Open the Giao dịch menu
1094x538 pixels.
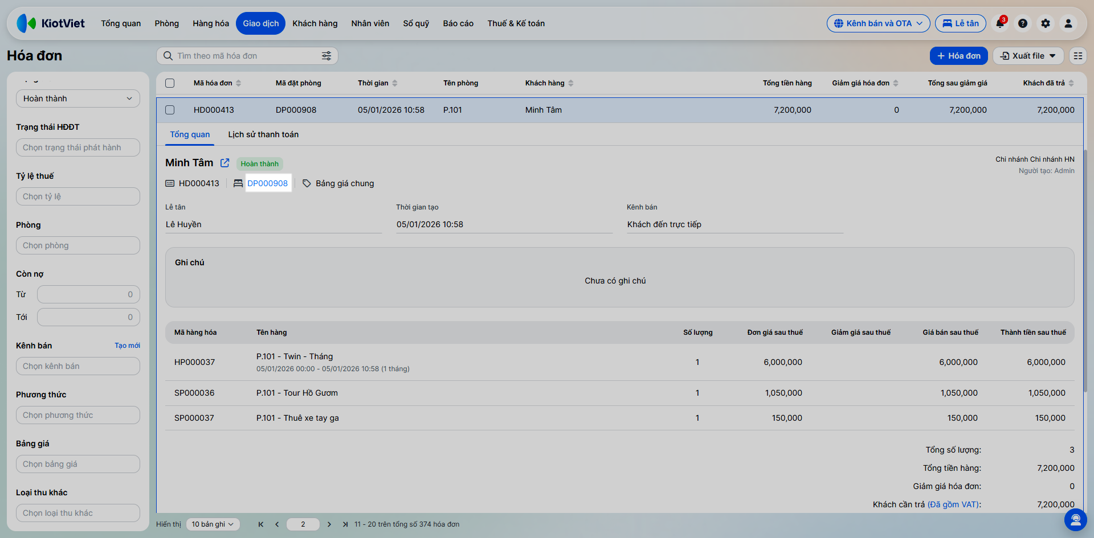pyautogui.click(x=260, y=23)
